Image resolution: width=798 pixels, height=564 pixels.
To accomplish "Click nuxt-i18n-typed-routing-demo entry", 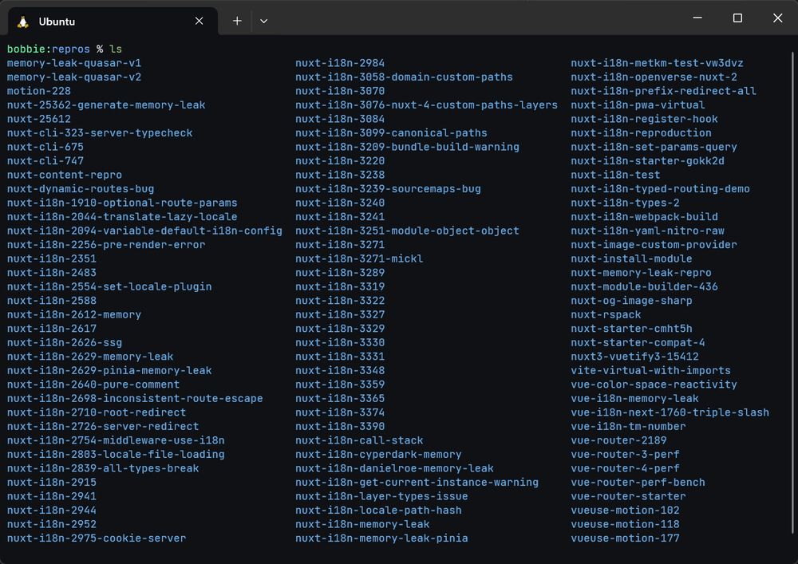I will 660,189.
